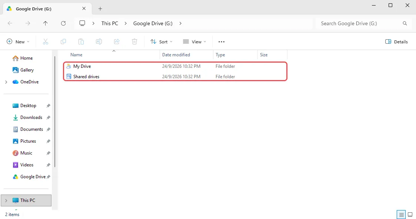416x219 pixels.
Task: Unpin Desktop using its pin icon
Action: (x=48, y=106)
